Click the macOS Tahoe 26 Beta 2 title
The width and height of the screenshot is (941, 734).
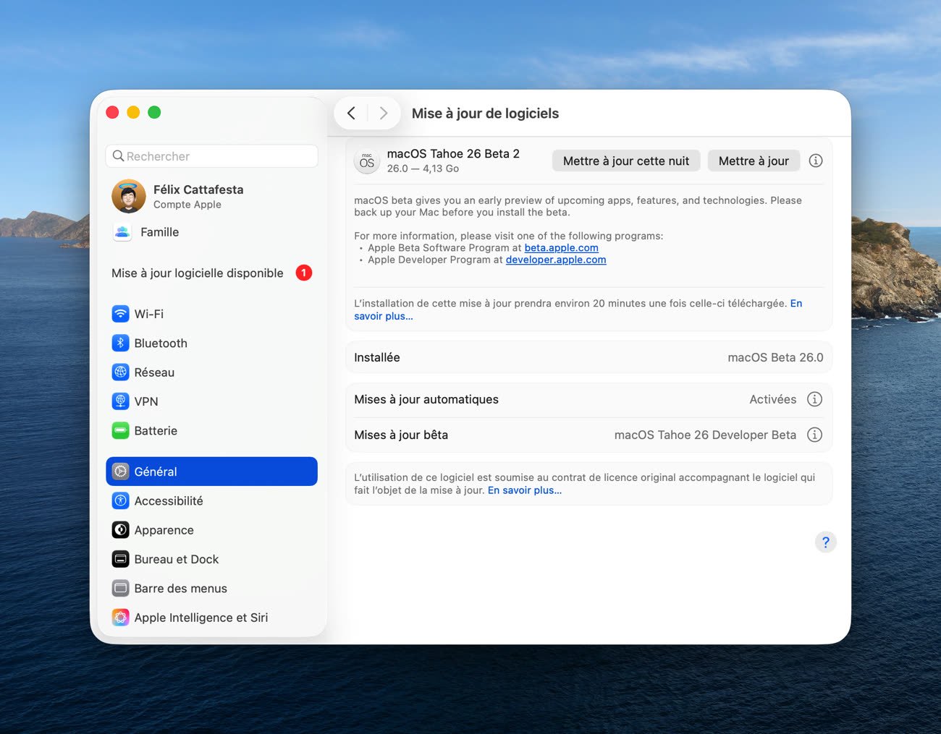click(x=453, y=153)
